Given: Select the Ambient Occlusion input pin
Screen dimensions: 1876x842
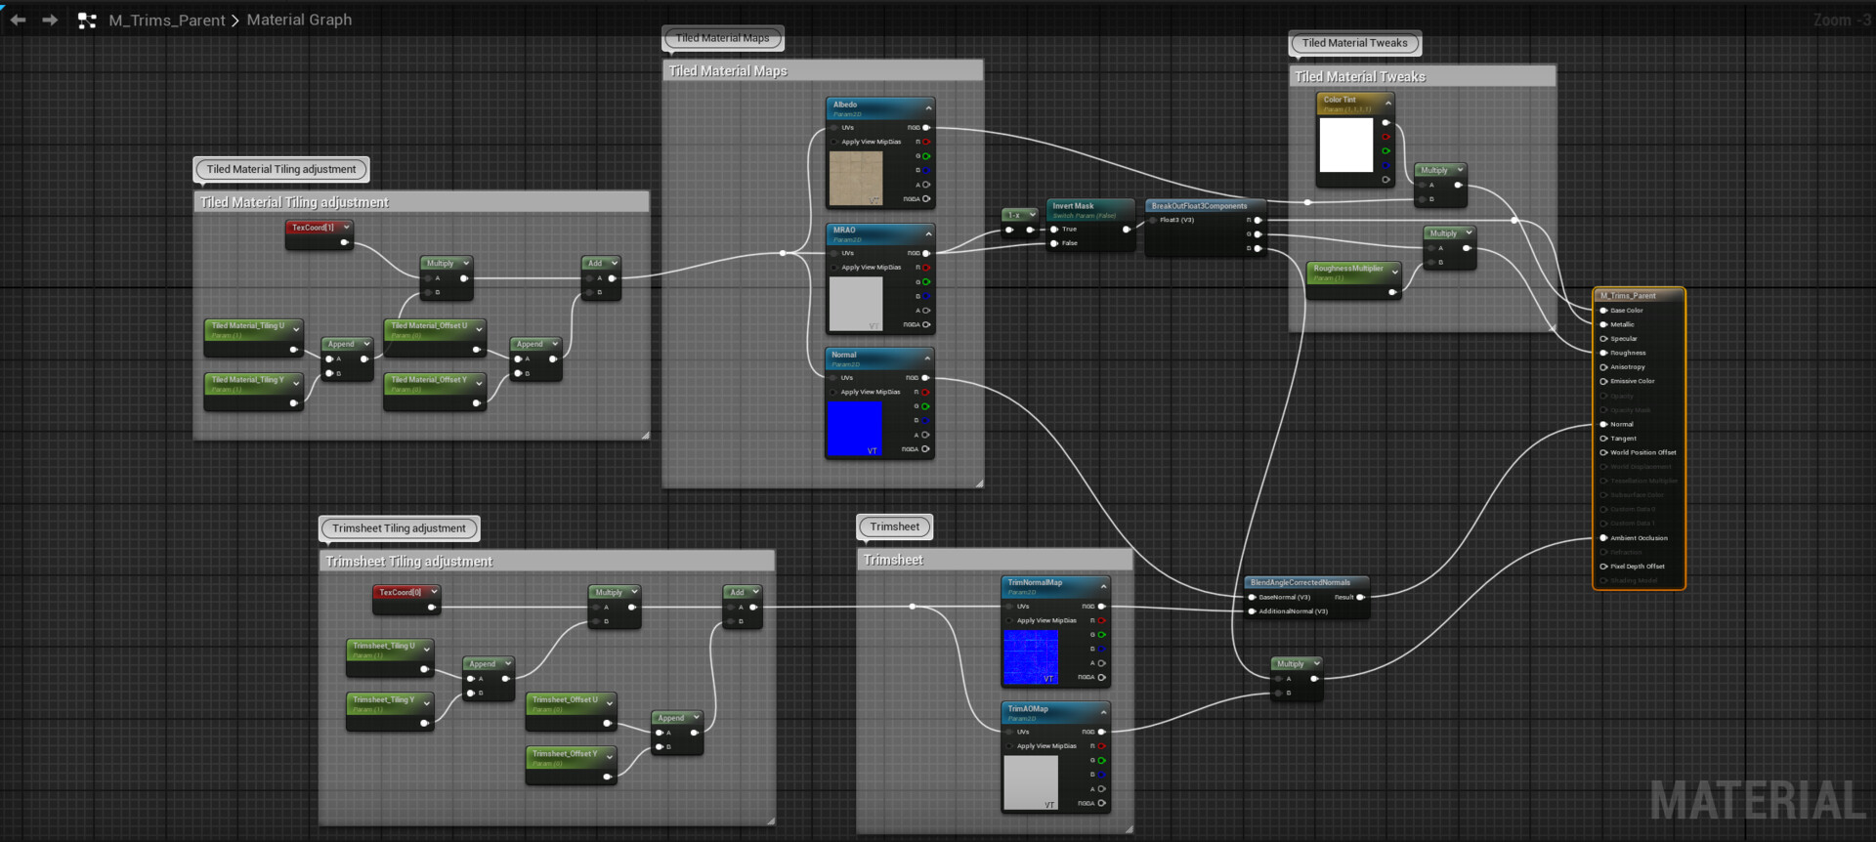Looking at the screenshot, I should point(1603,538).
